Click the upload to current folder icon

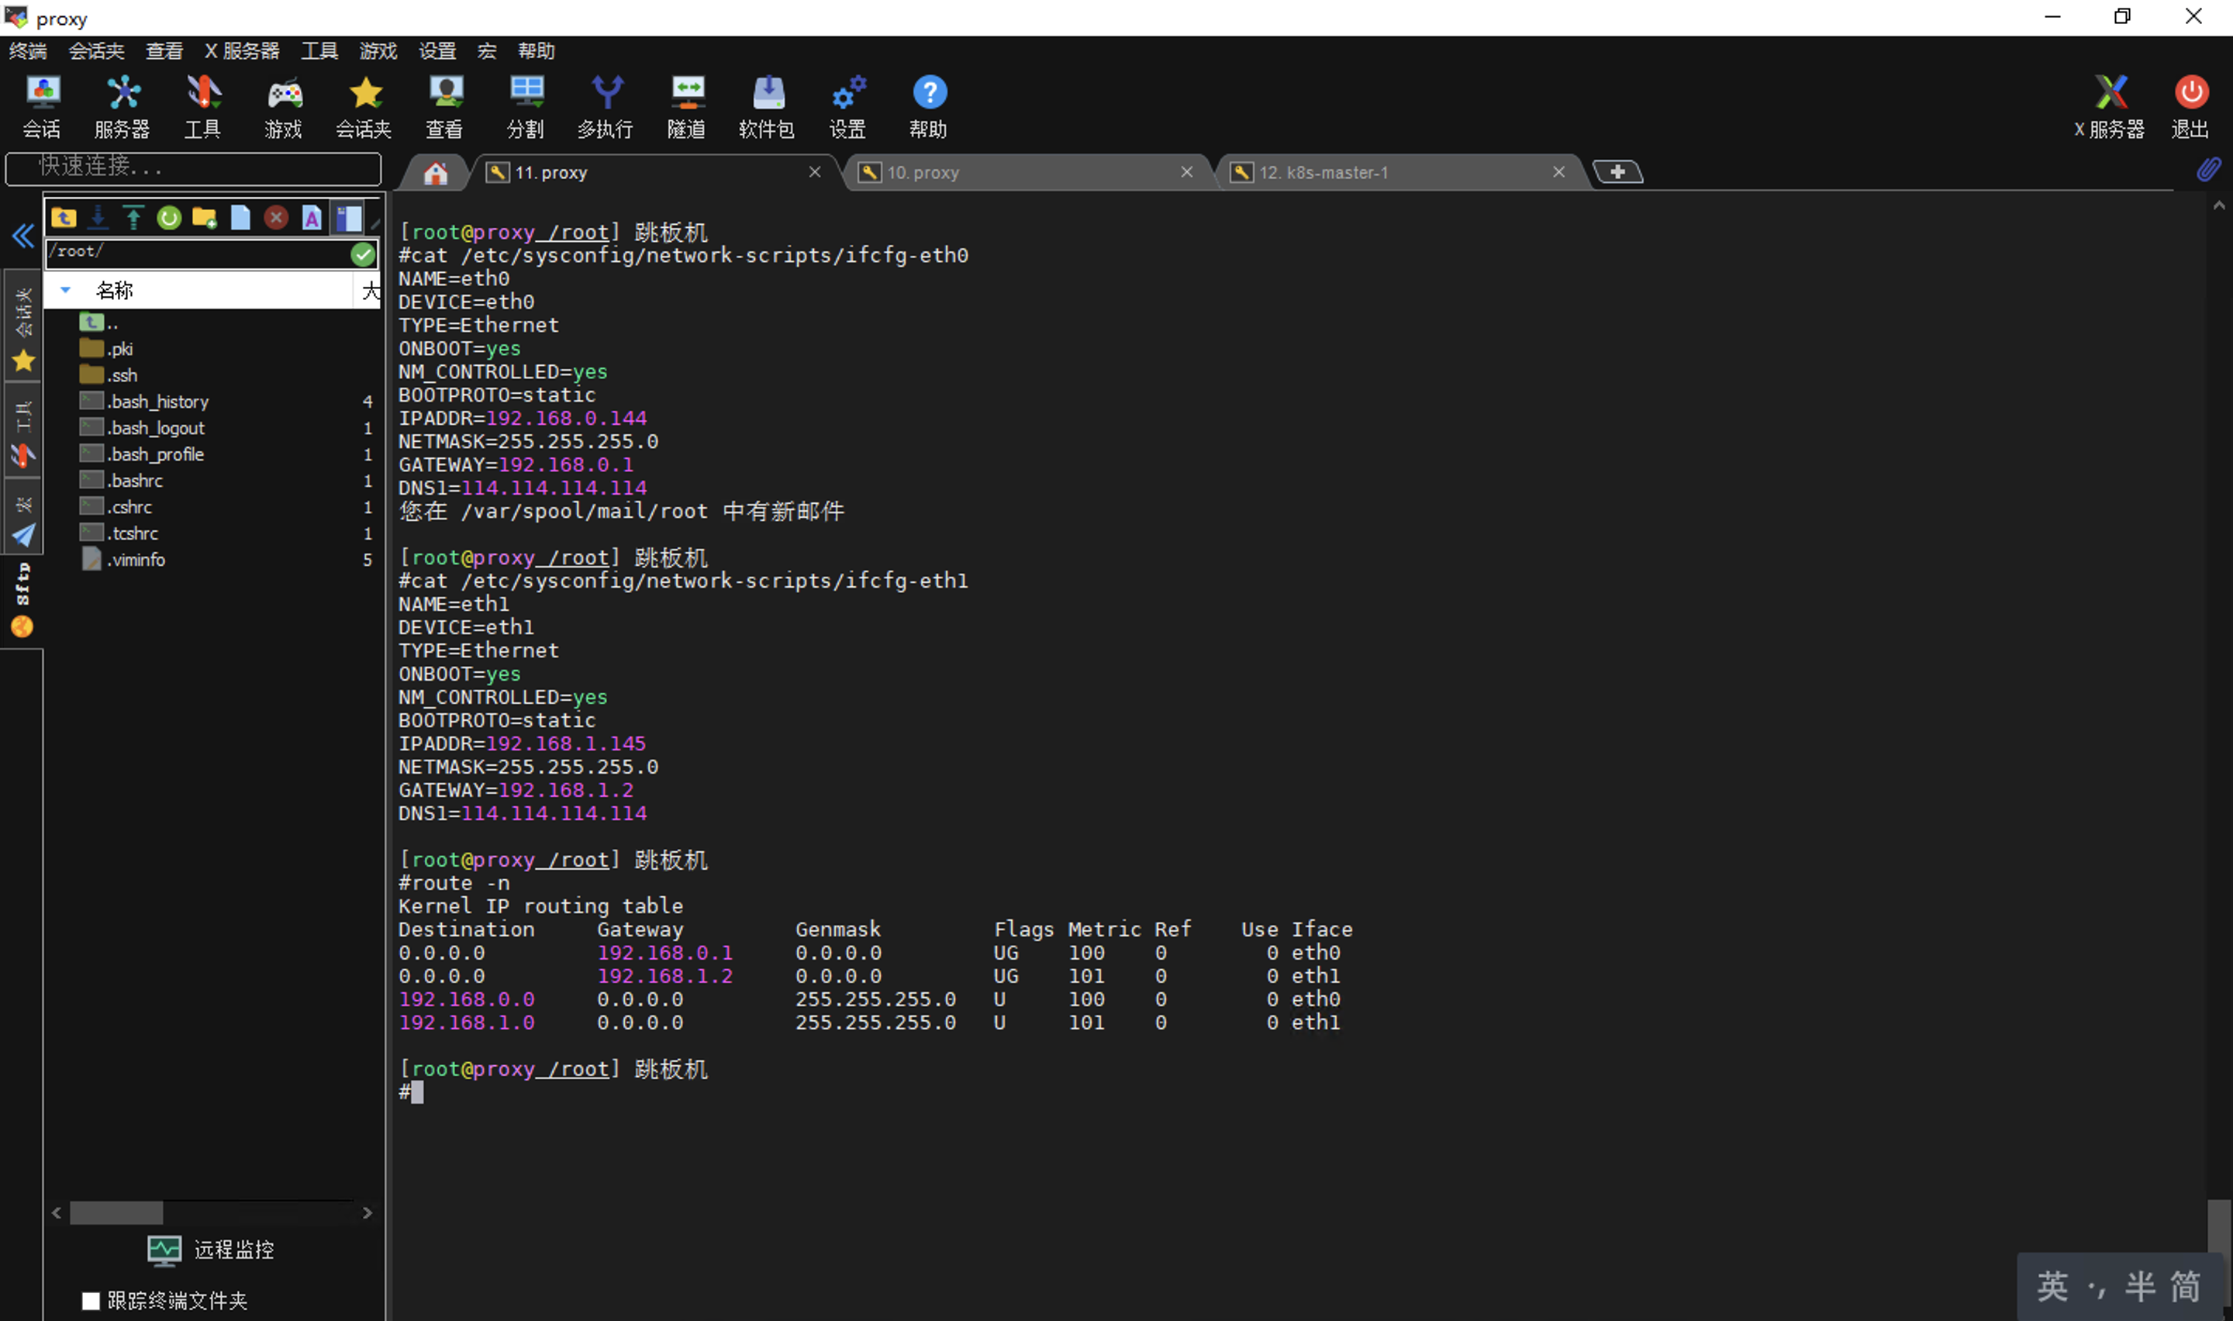click(133, 217)
